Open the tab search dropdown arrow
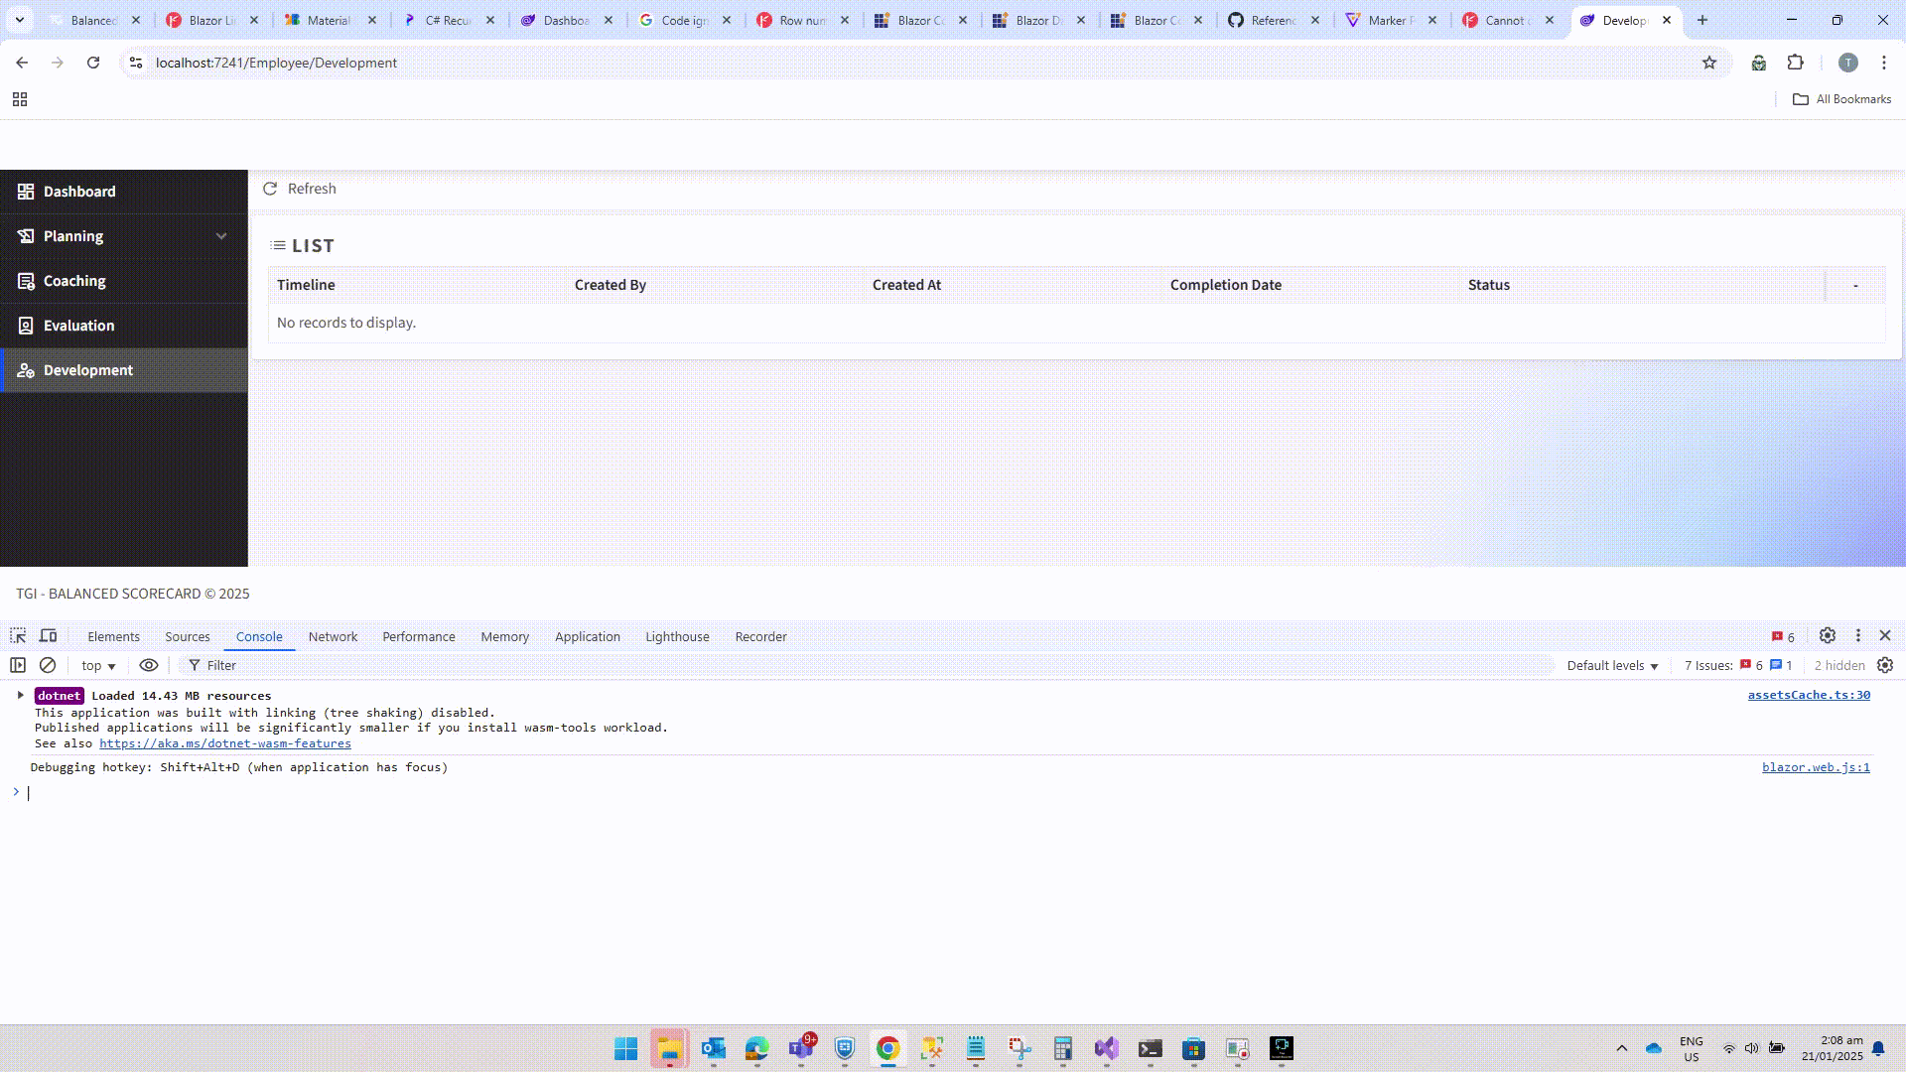The image size is (1906, 1072). pyautogui.click(x=19, y=20)
